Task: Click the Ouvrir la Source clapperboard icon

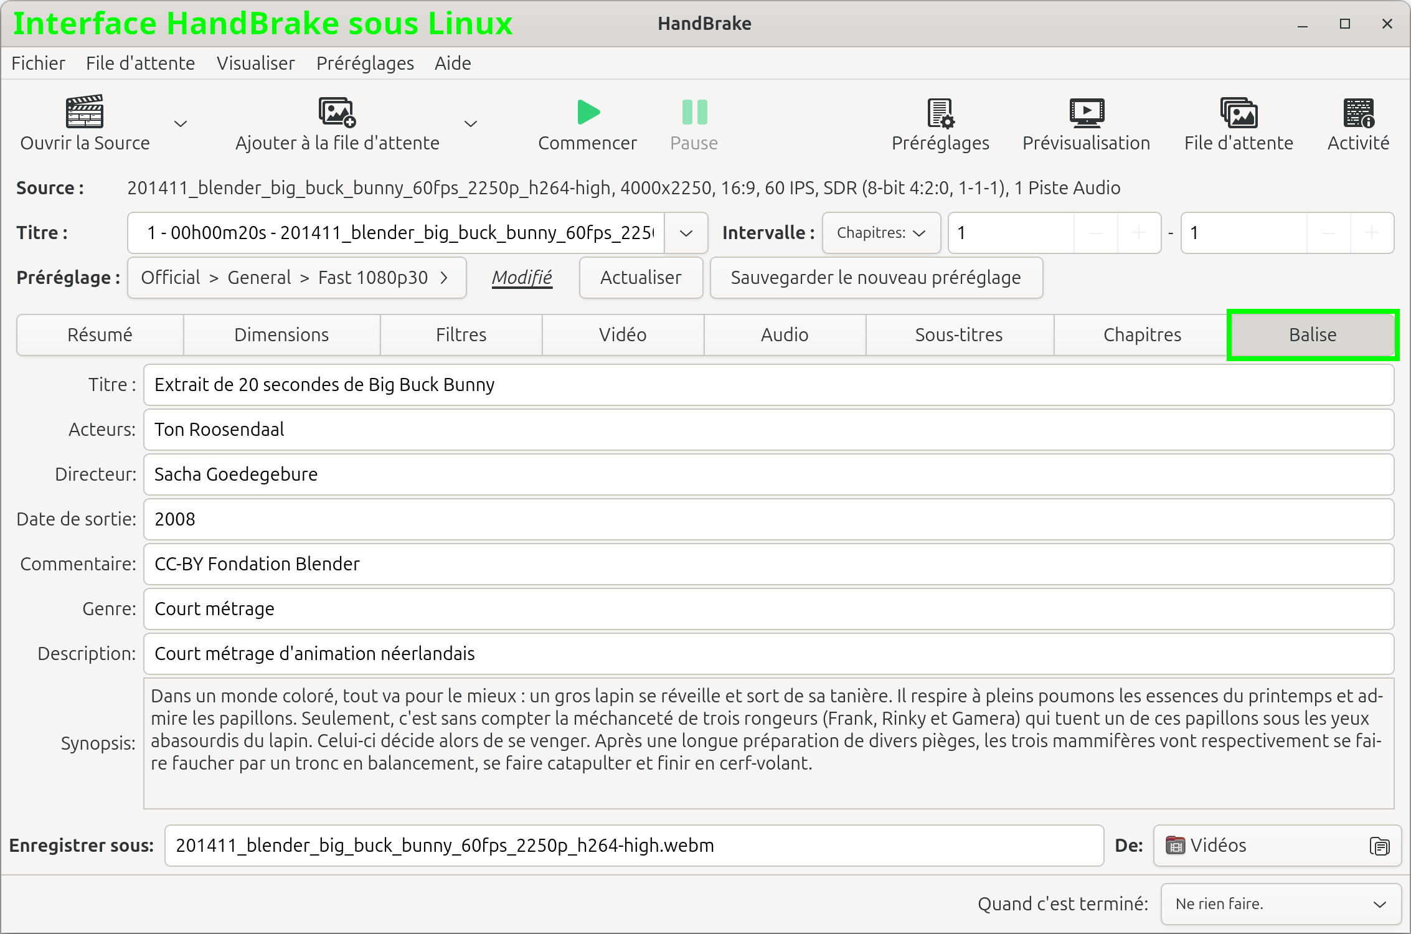Action: (85, 112)
